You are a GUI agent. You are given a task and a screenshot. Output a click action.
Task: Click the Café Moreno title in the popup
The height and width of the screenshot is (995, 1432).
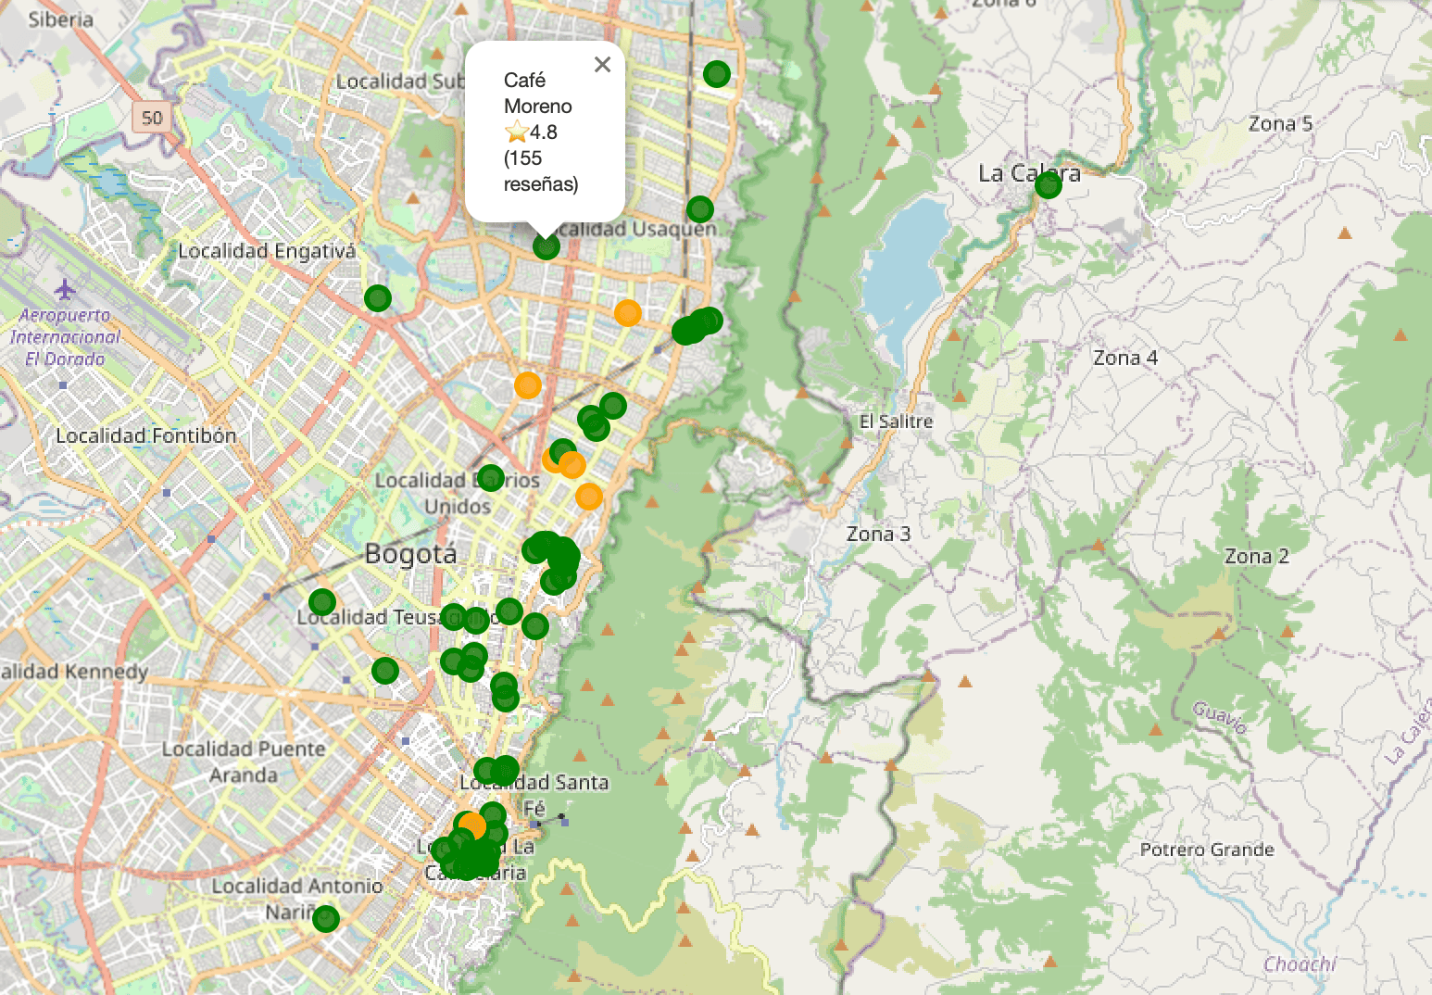[x=537, y=94]
